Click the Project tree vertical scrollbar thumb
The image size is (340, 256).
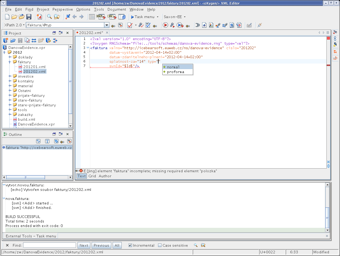(70, 81)
